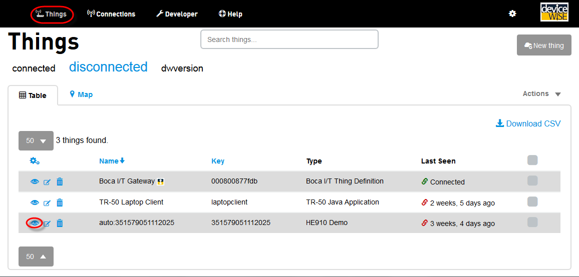Click the New thing button

pyautogui.click(x=544, y=45)
